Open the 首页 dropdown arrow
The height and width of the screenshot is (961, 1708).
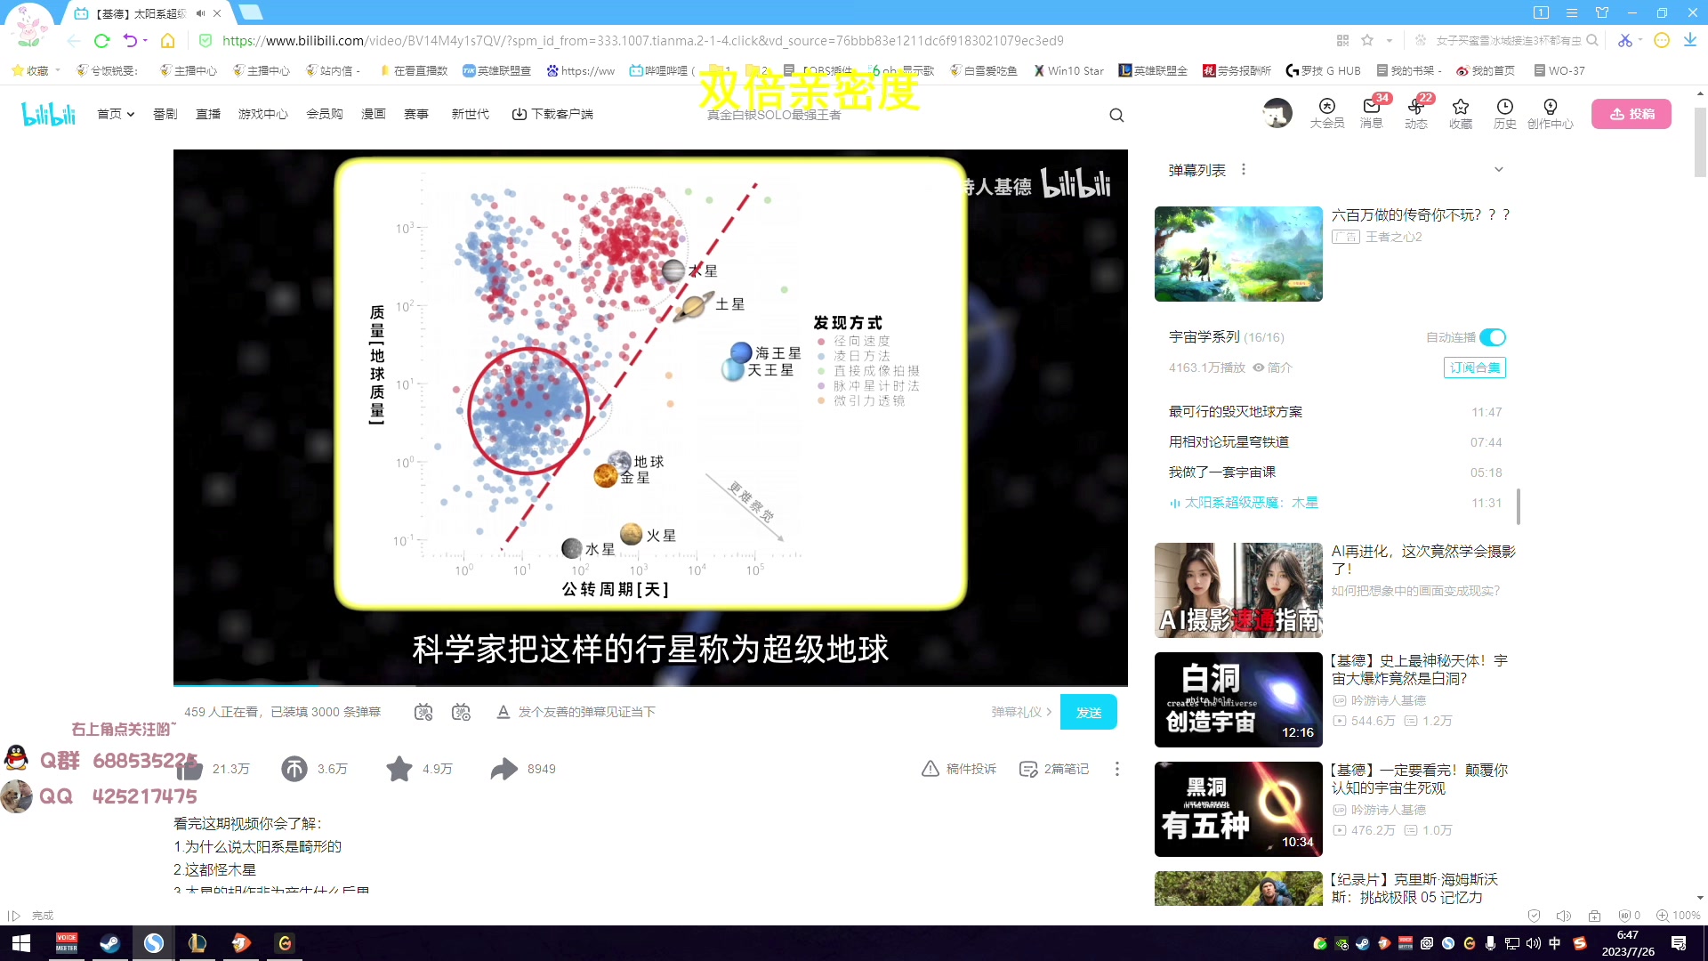pos(130,114)
